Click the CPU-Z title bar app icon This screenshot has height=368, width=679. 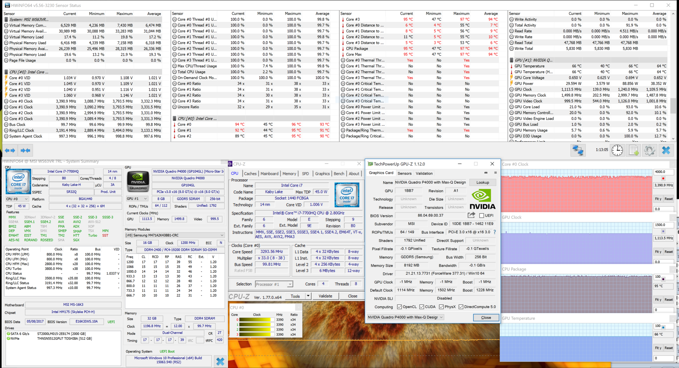click(x=230, y=164)
